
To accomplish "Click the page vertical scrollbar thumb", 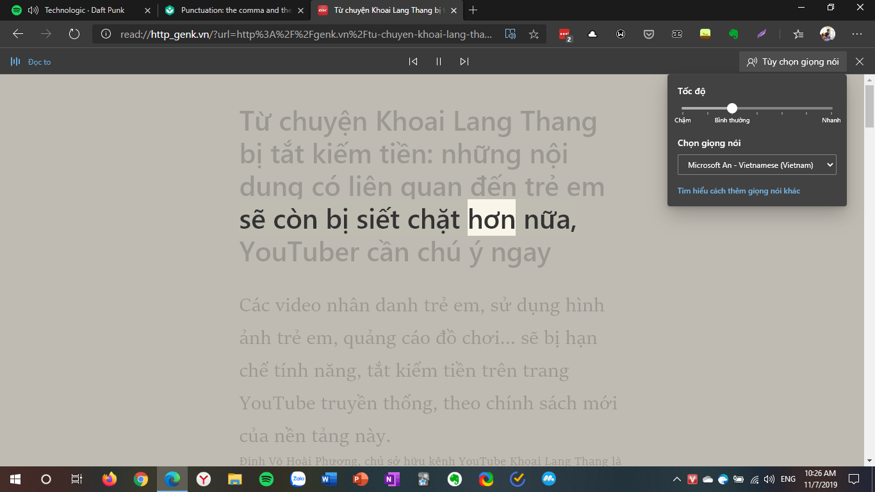I will (869, 106).
